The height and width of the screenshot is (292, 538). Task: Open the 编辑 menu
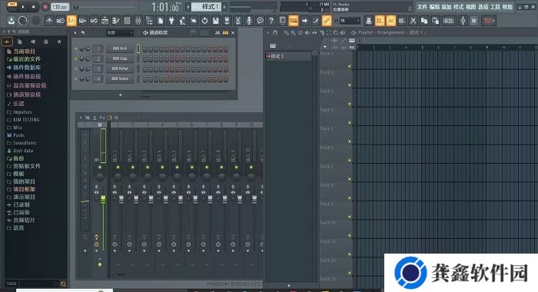pyautogui.click(x=434, y=6)
